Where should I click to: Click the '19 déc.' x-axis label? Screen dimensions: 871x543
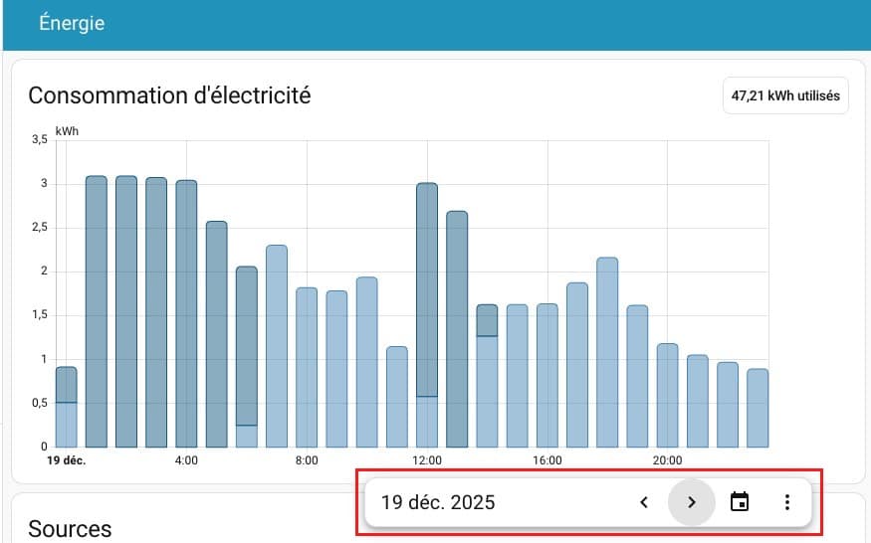pos(66,460)
